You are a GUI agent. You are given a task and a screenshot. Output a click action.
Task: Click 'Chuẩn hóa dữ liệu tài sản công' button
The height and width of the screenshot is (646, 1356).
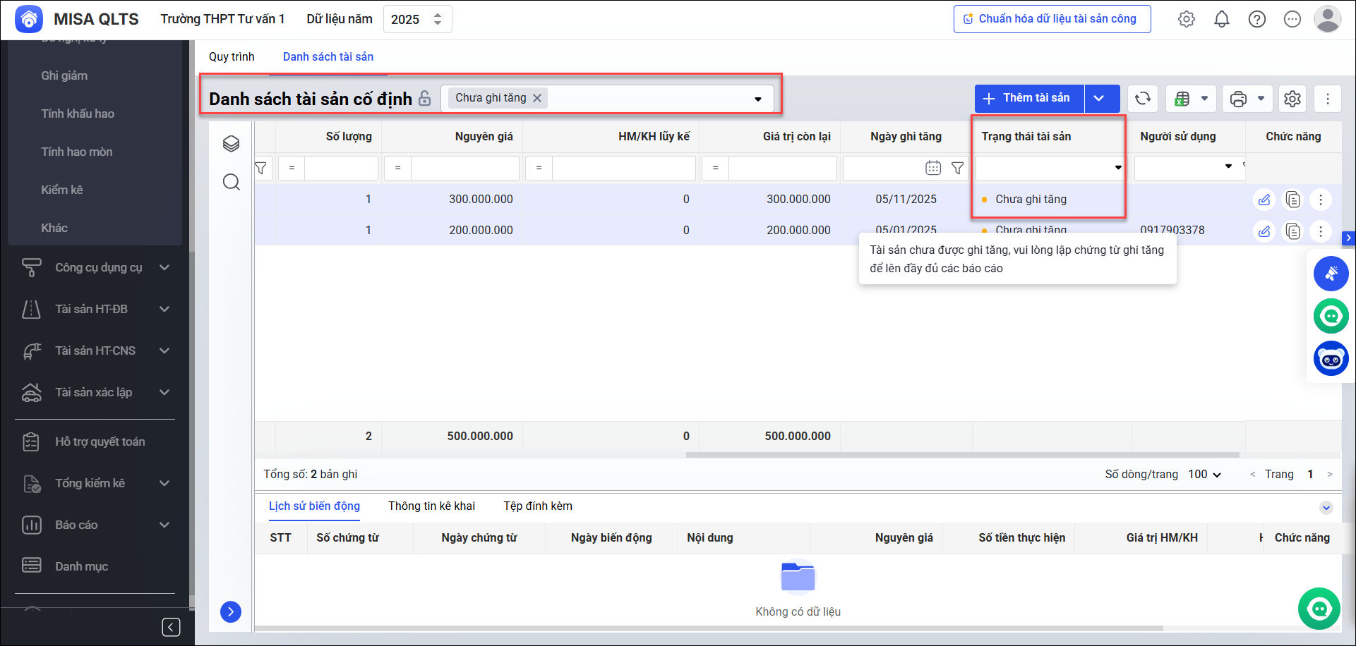pyautogui.click(x=1052, y=19)
